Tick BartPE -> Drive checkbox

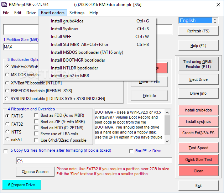[131, 151]
